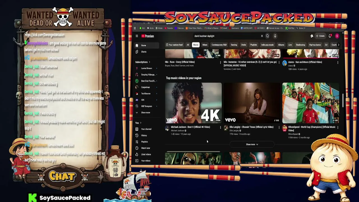Select the Indie pop music chip
This screenshot has width=359, height=202.
point(268,45)
